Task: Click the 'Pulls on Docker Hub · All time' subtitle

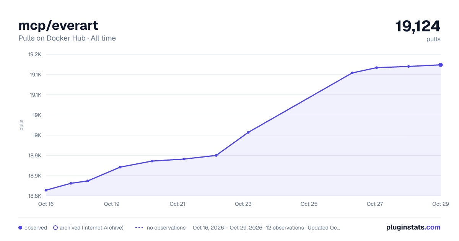Action: click(67, 38)
